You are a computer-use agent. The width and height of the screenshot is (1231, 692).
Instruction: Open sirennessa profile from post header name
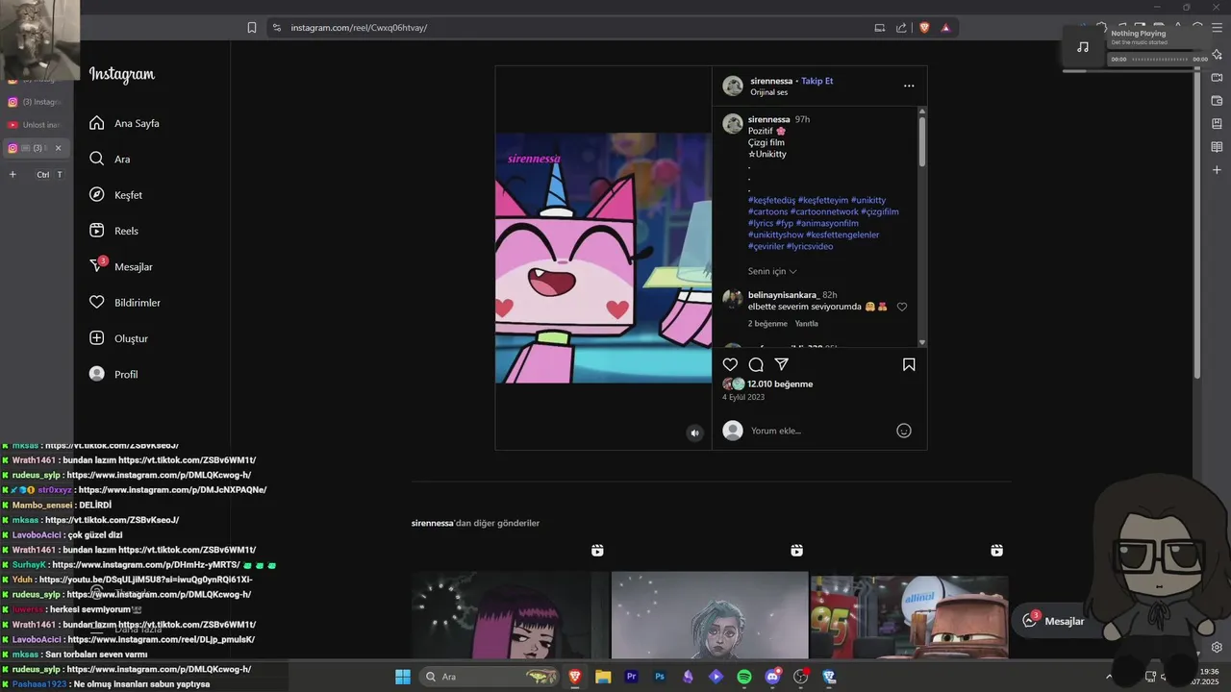(771, 81)
